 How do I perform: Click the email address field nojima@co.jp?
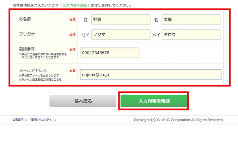pyautogui.click(x=151, y=75)
